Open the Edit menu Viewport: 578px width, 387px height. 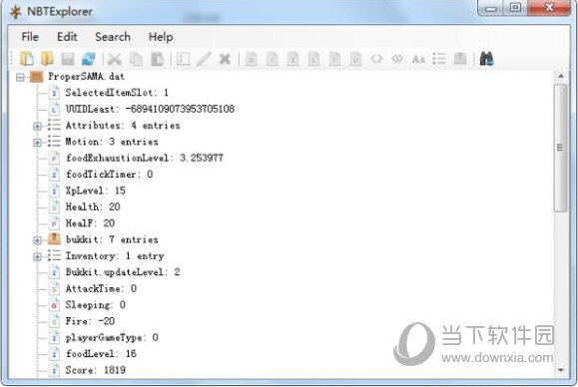[x=67, y=37]
